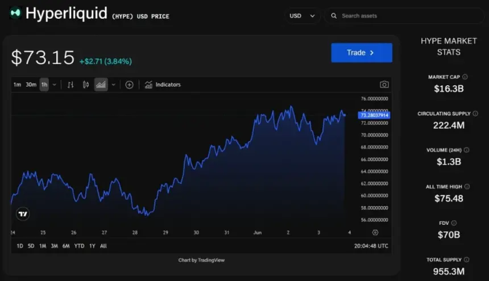Click the 73.28037914 price label
This screenshot has height=281, width=489.
pos(374,115)
